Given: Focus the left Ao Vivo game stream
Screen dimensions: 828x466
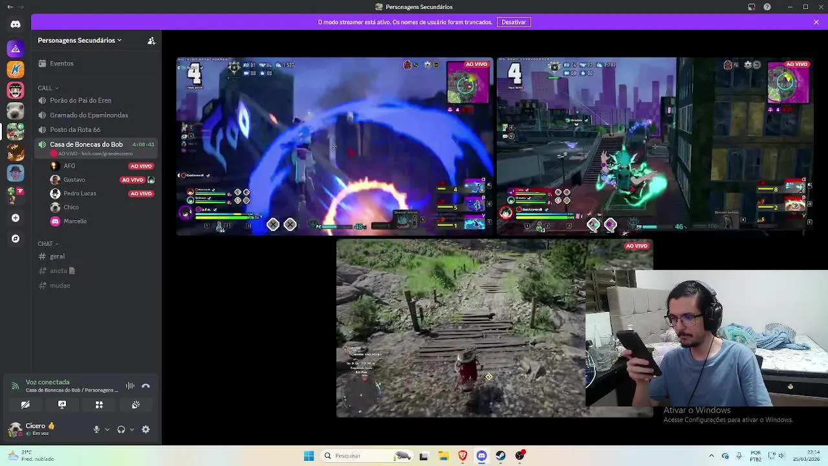Looking at the screenshot, I should pos(335,146).
